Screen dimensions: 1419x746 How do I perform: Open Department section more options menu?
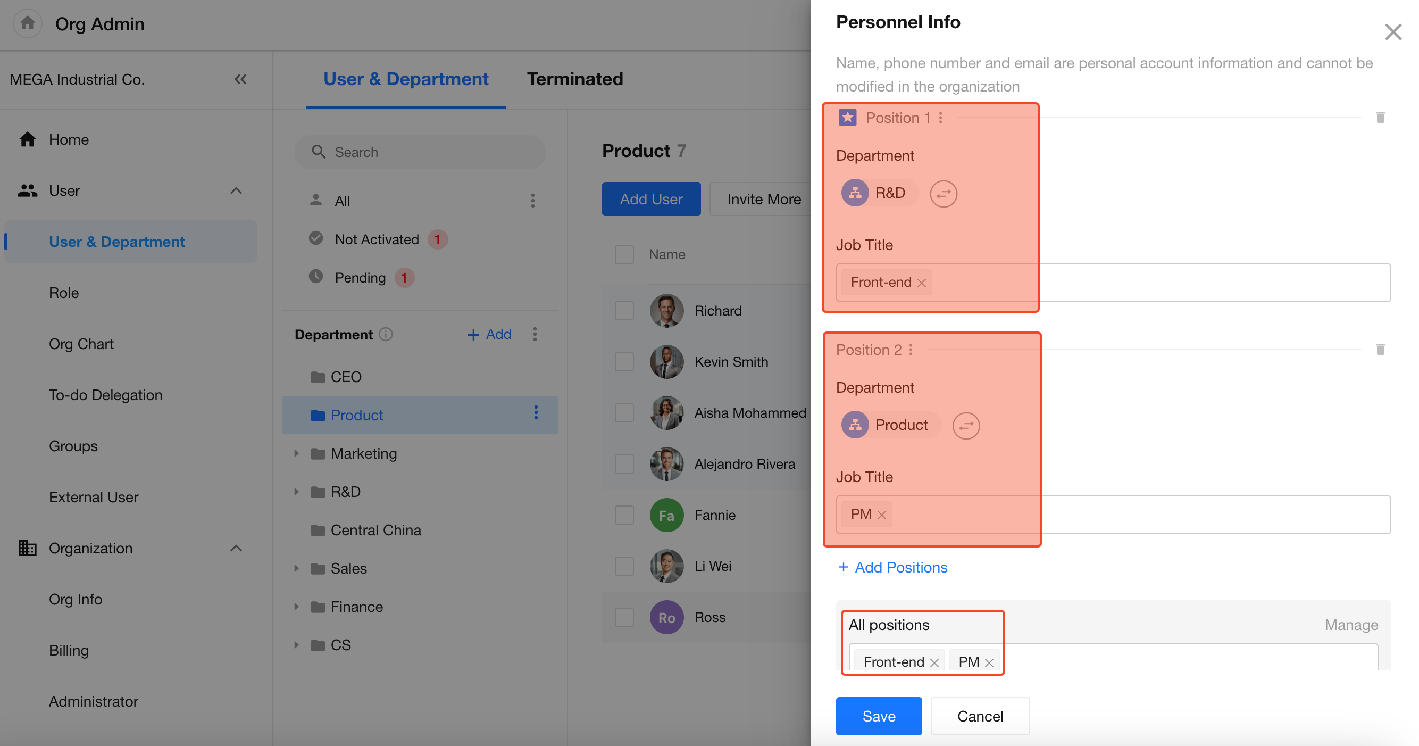pyautogui.click(x=535, y=335)
